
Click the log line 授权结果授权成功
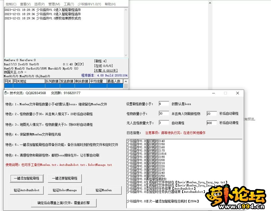click(43, 18)
